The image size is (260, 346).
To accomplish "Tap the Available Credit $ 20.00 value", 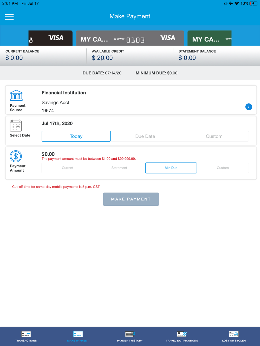I will pos(102,58).
